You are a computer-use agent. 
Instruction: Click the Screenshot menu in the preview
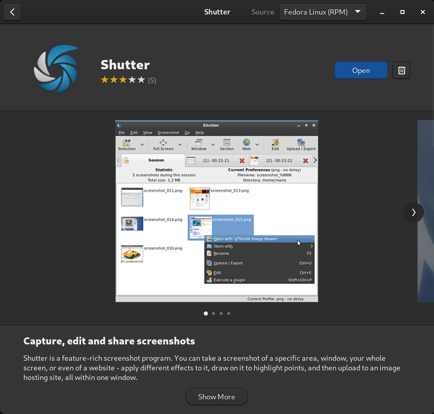168,133
